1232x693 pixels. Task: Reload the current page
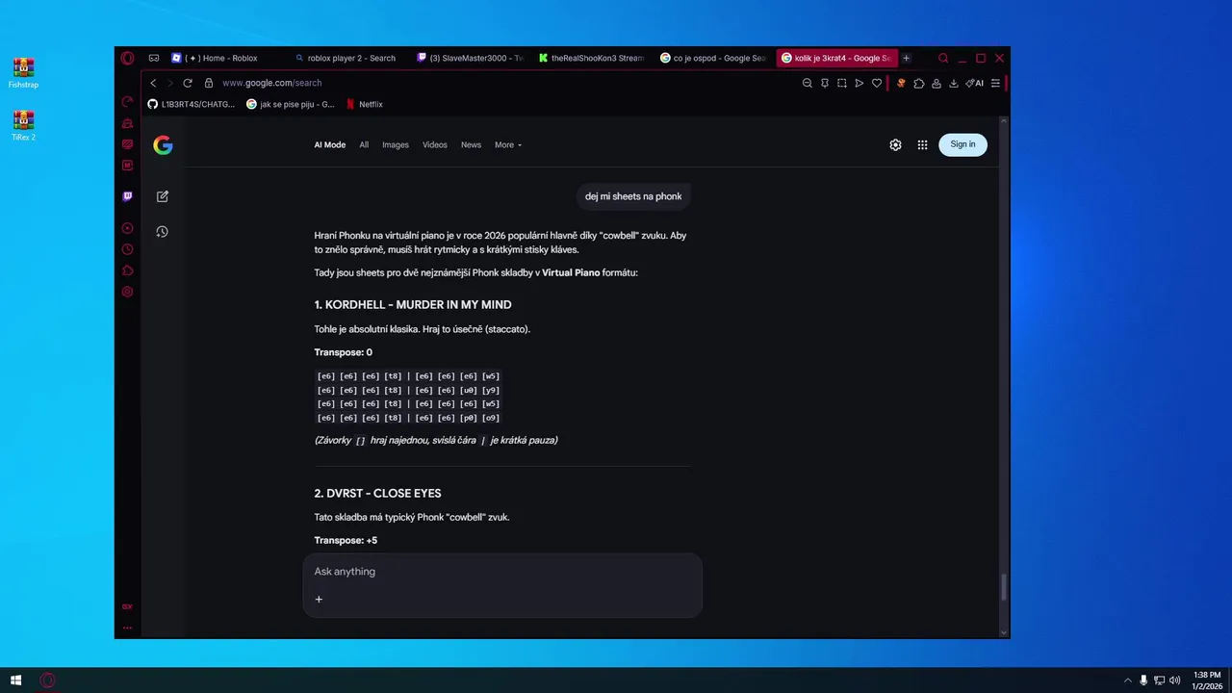pyautogui.click(x=188, y=83)
